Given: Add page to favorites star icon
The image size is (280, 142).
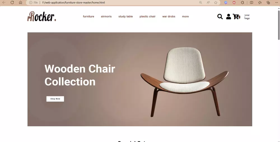Looking at the screenshot, I should pyautogui.click(x=216, y=3).
